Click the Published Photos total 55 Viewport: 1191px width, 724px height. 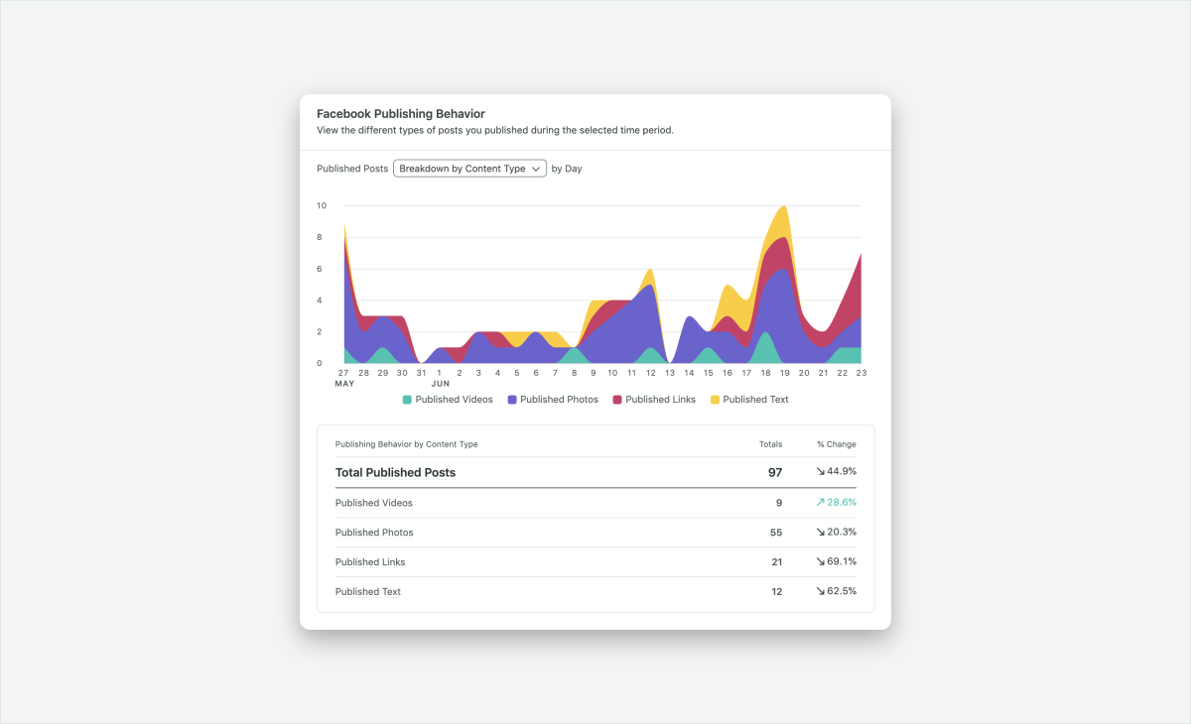click(776, 533)
